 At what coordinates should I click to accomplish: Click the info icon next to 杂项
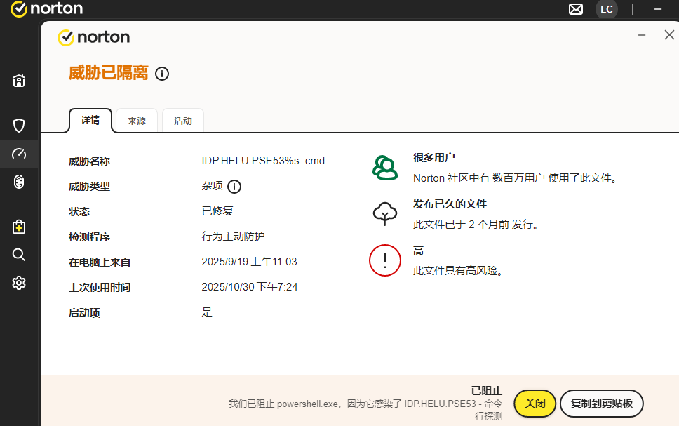pos(234,187)
